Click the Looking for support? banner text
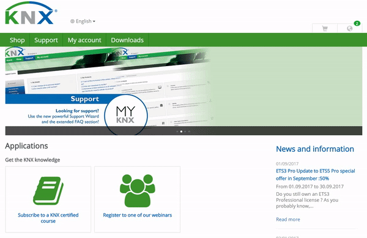The image size is (367, 238). 77,111
